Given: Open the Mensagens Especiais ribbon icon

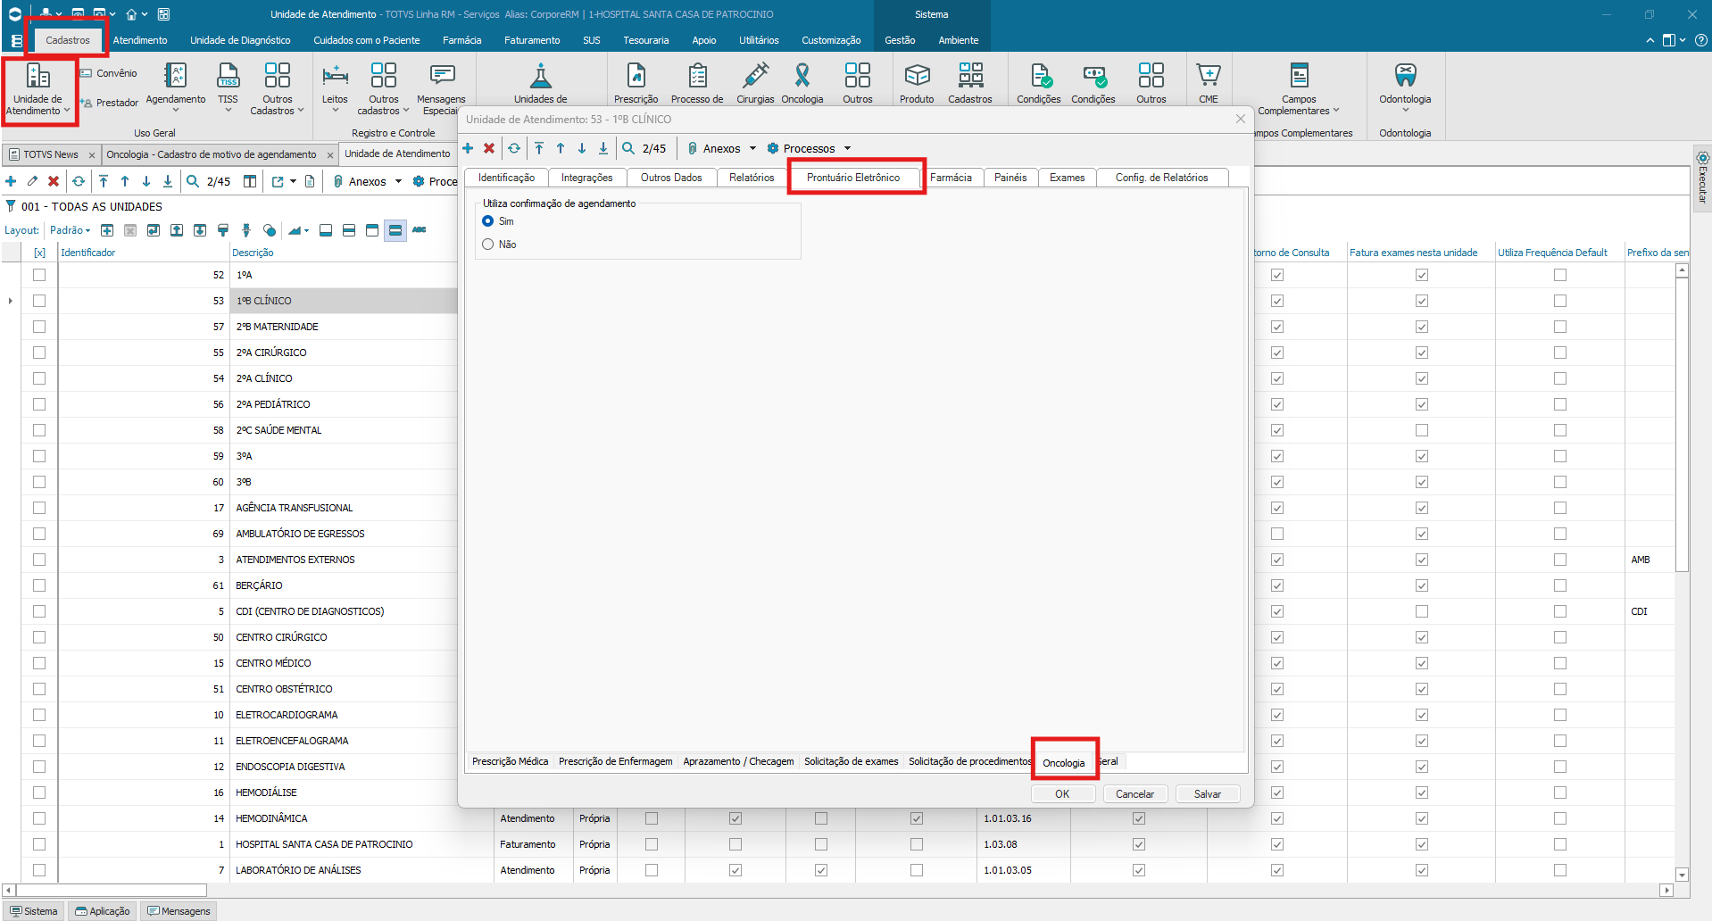Looking at the screenshot, I should click(x=441, y=87).
